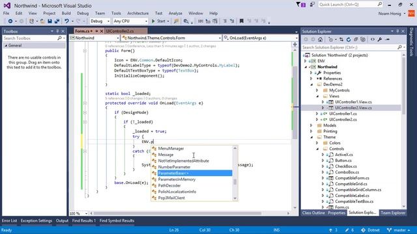Open the Error List tab

[10, 221]
